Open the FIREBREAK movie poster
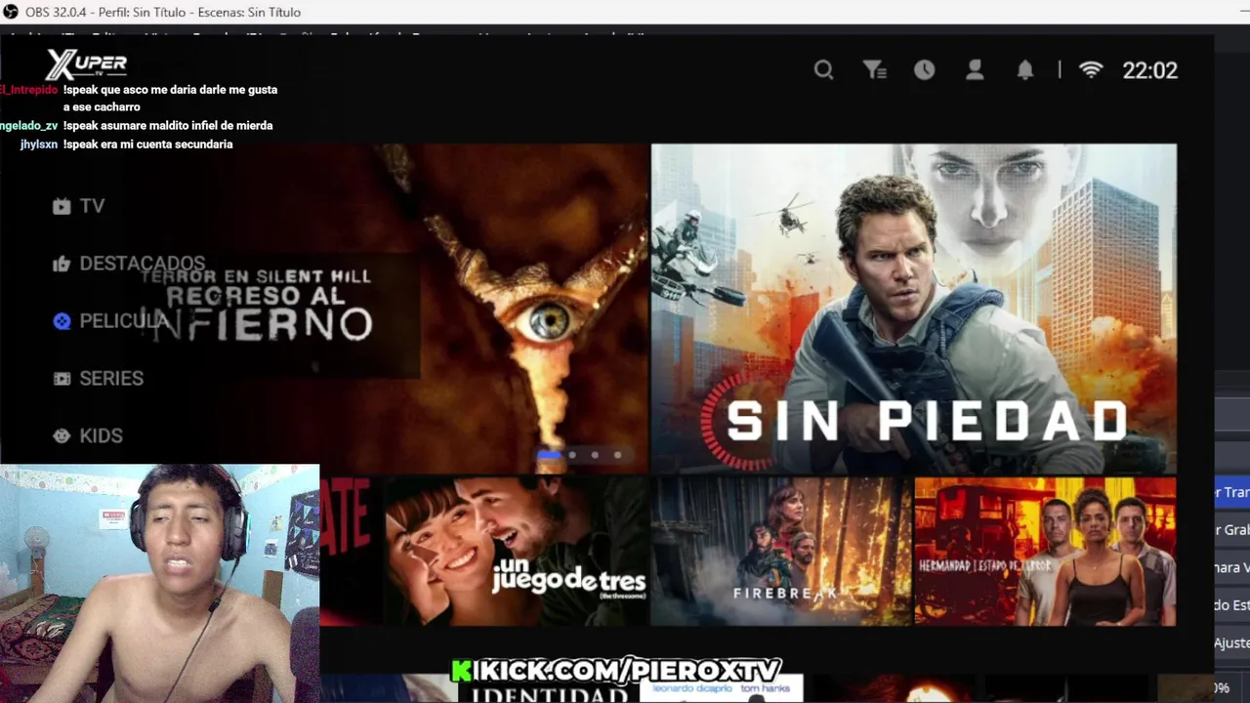Viewport: 1250px width, 703px height. (781, 552)
